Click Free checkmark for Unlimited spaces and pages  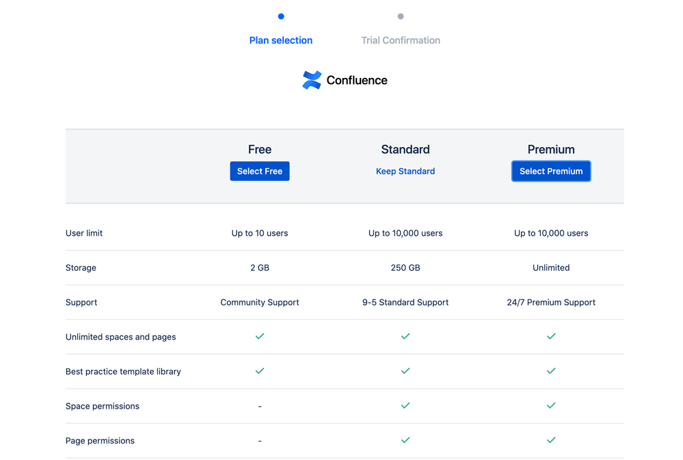pos(260,336)
